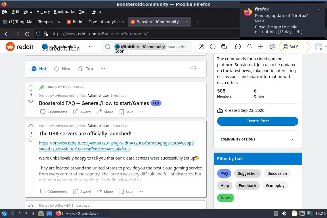This screenshot has height=218, width=327.
Task: Go back to previous page
Action: click(x=7, y=34)
